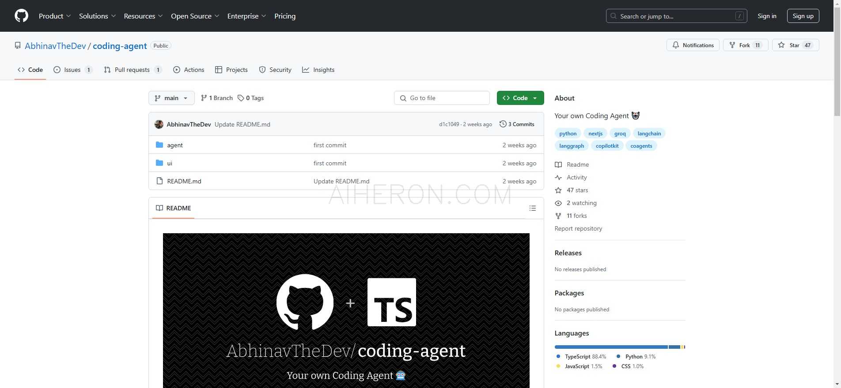Expand the Resources menu

click(x=143, y=16)
